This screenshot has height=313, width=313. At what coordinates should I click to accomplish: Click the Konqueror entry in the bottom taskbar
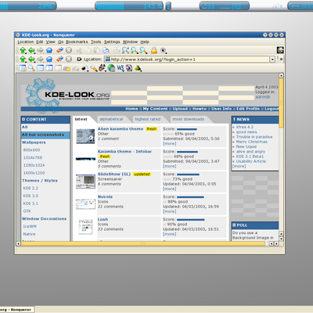(x=16, y=310)
